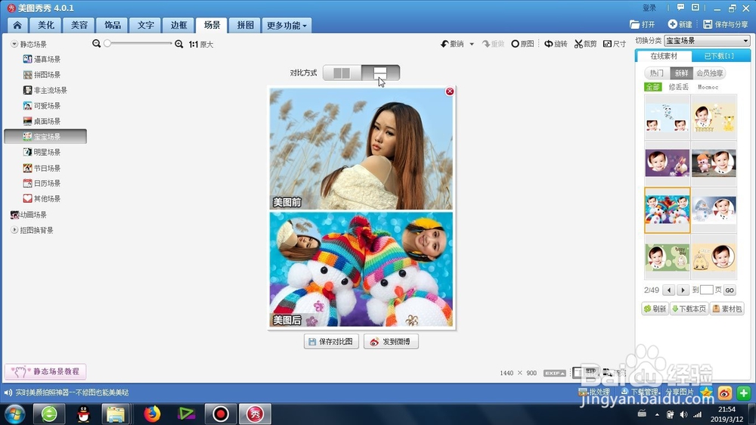
Task: Select the 全部 all filter tag
Action: [653, 87]
